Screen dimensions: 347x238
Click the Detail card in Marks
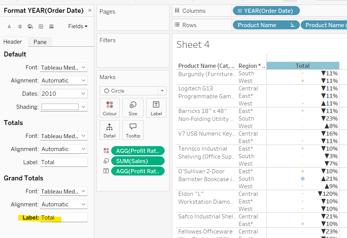tap(110, 130)
